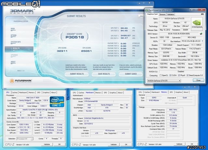Click the Driver Version field in GPU-Z

(181, 60)
